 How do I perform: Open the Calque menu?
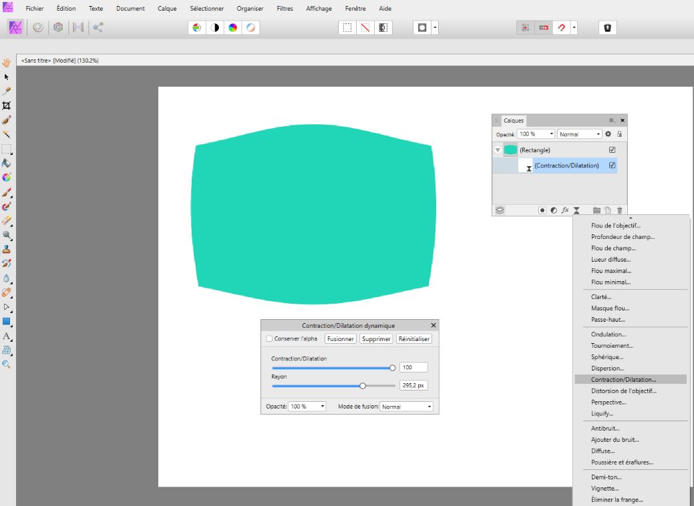(167, 9)
